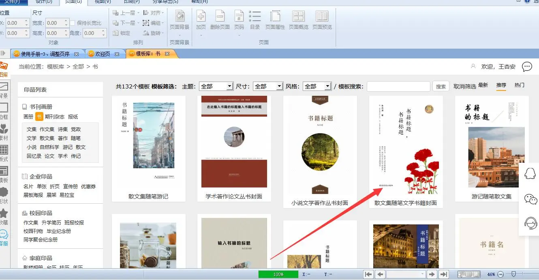Click the headset customer service icon

tap(530, 223)
